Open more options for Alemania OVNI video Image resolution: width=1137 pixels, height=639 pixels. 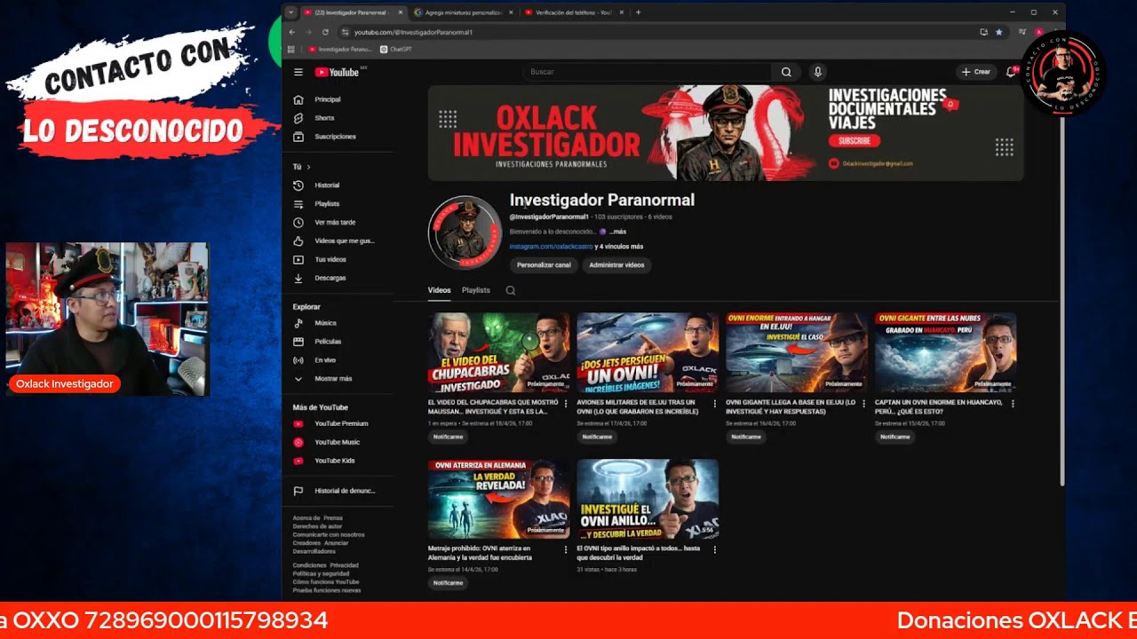click(566, 549)
